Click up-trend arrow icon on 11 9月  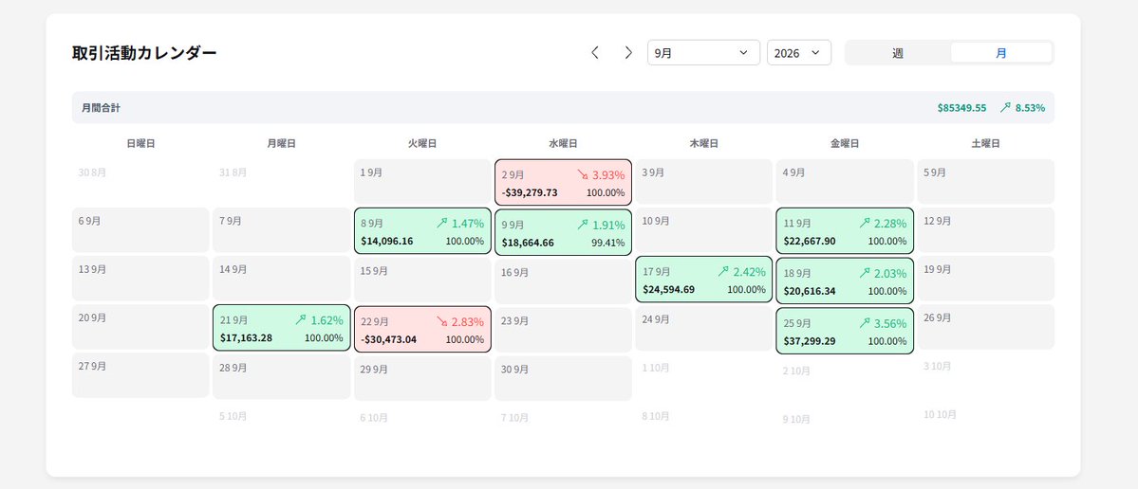865,223
